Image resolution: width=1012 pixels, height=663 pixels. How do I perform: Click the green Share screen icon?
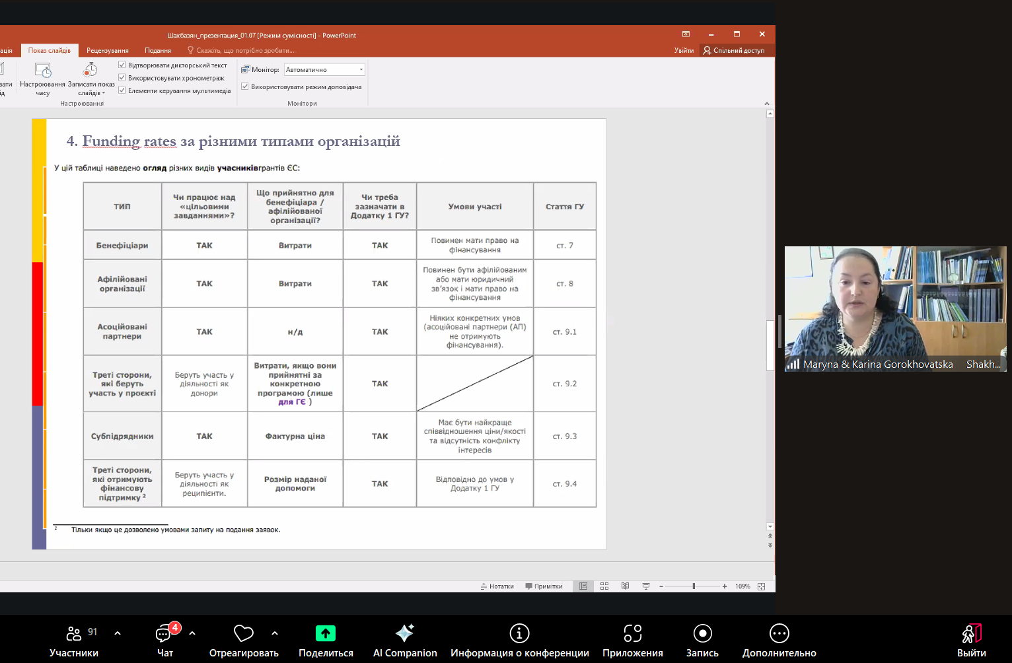[325, 633]
